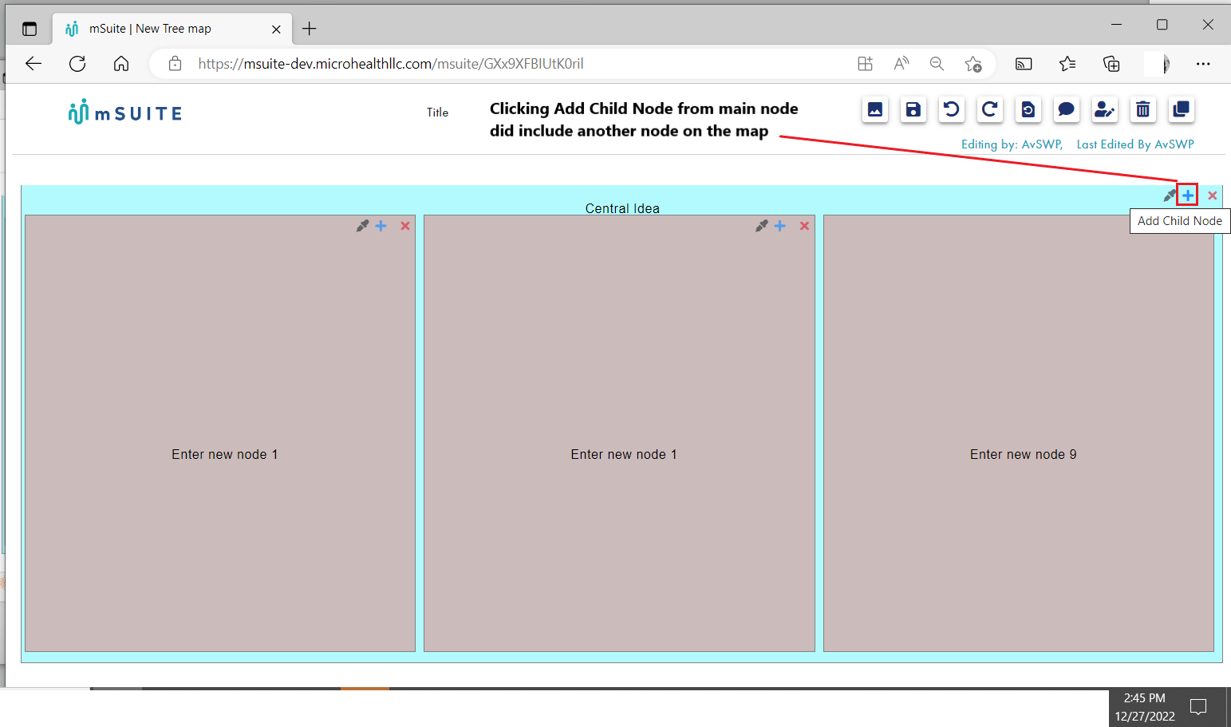
Task: Open a new browser tab
Action: [x=309, y=28]
